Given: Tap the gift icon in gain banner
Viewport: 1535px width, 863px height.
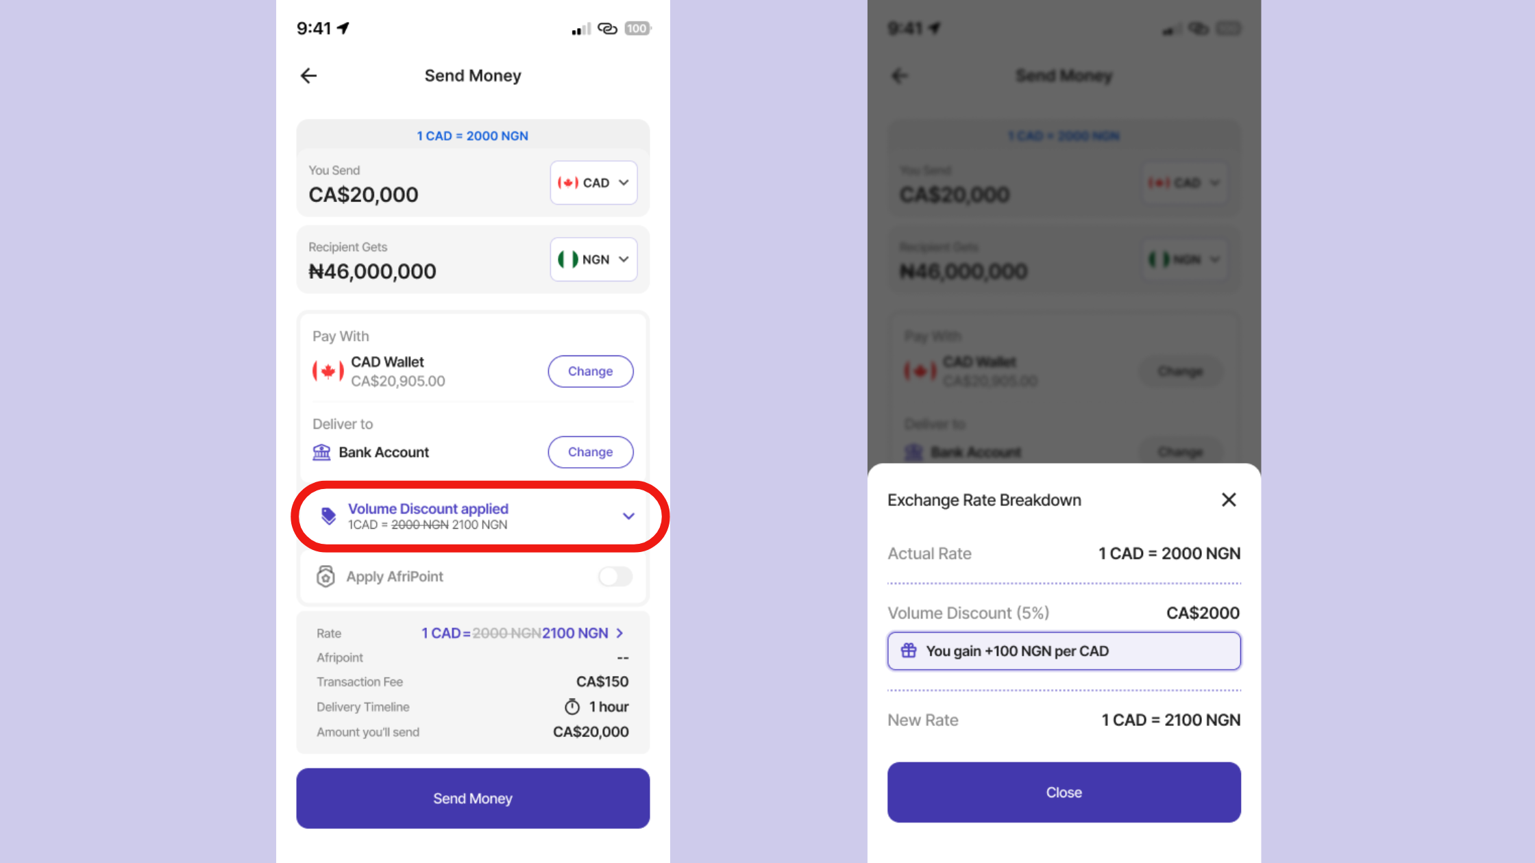Looking at the screenshot, I should pos(909,651).
